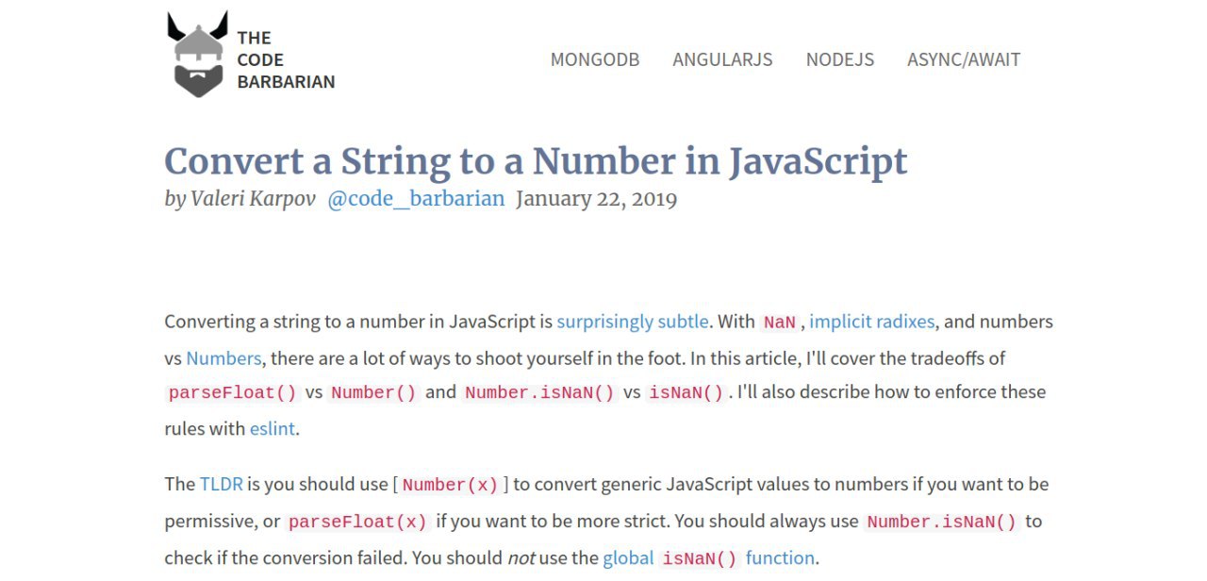Image resolution: width=1207 pixels, height=581 pixels.
Task: Open the "TLDR" link
Action: click(x=222, y=484)
